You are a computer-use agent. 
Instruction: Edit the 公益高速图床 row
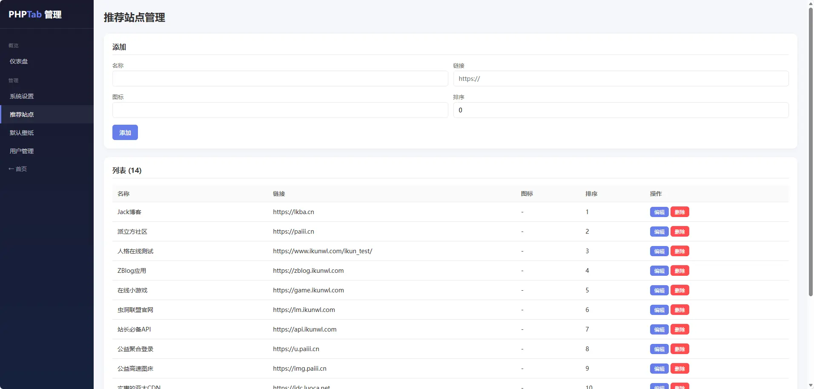(x=659, y=369)
